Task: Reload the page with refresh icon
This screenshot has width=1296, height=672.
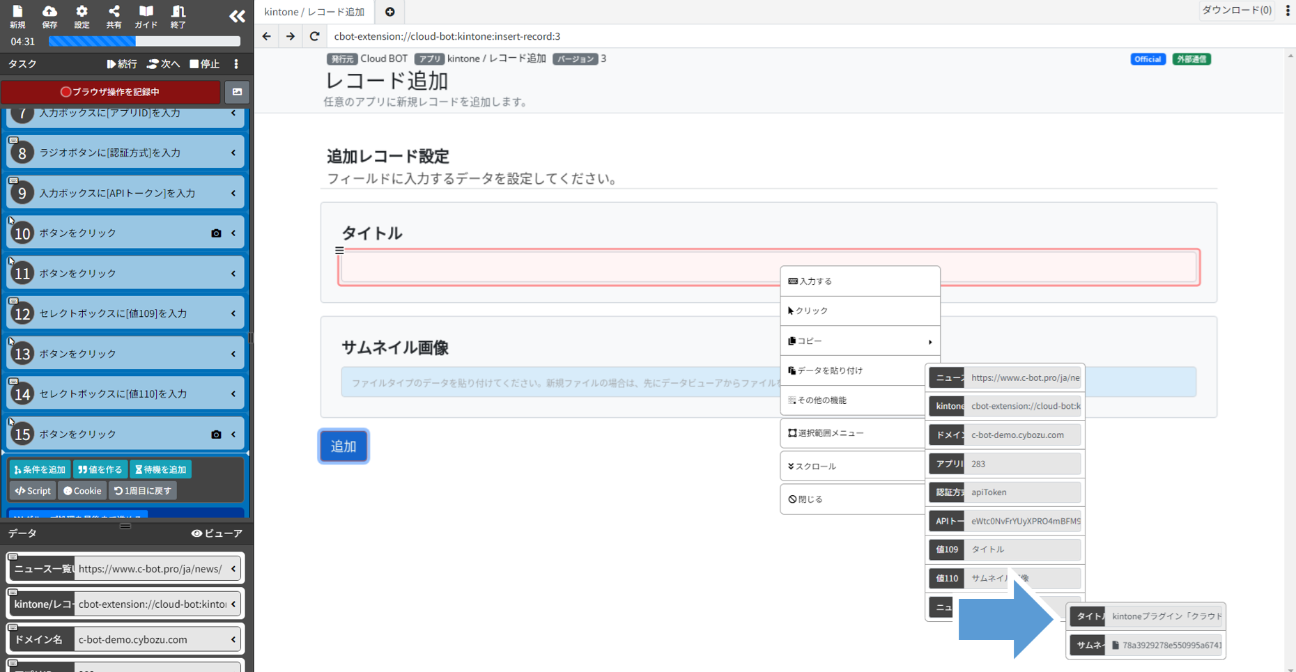Action: (x=314, y=36)
